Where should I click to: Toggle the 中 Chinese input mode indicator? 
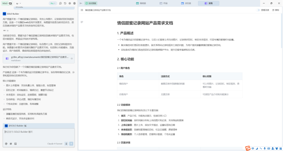click(253, 149)
